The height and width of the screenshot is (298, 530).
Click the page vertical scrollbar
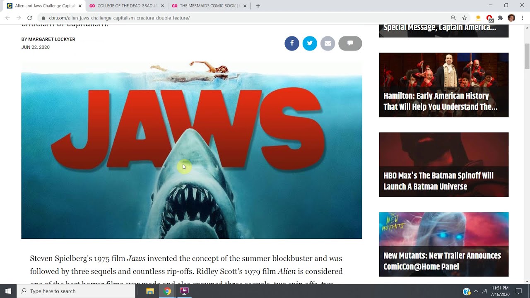pyautogui.click(x=527, y=56)
